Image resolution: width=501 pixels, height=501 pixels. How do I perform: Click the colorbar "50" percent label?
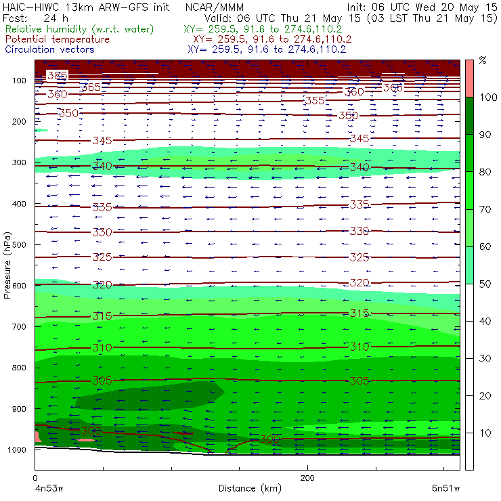click(x=485, y=284)
